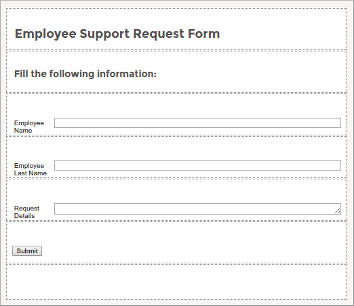Click the empty section below the Submit button

[176, 282]
